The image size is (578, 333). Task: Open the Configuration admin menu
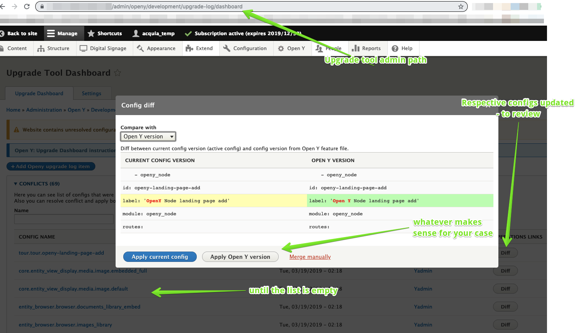point(245,48)
